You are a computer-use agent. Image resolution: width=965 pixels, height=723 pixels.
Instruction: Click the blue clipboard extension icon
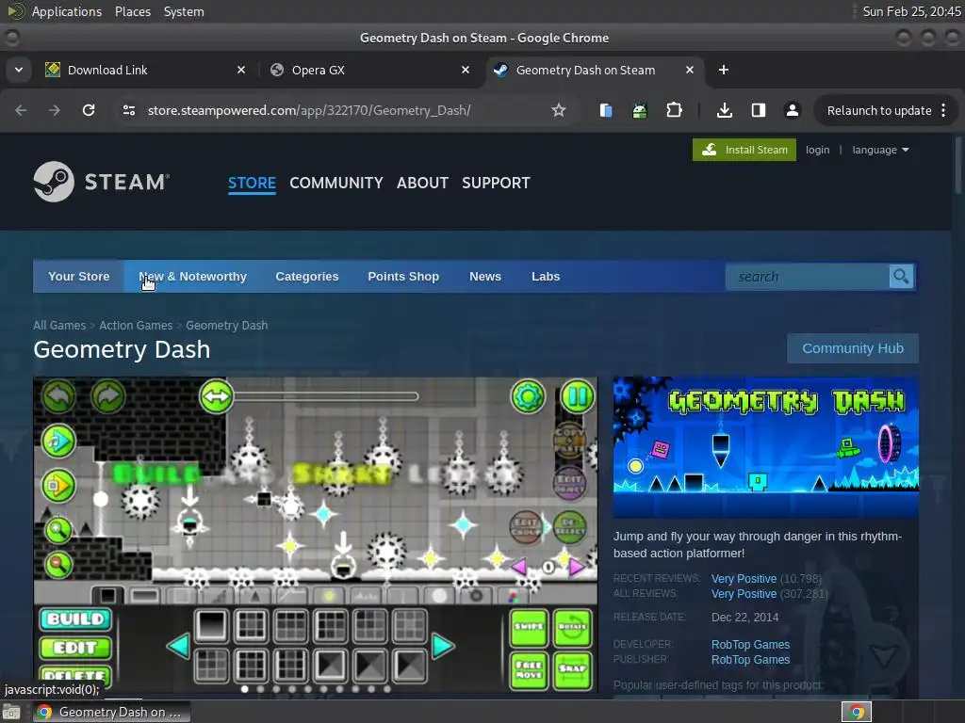pyautogui.click(x=606, y=110)
